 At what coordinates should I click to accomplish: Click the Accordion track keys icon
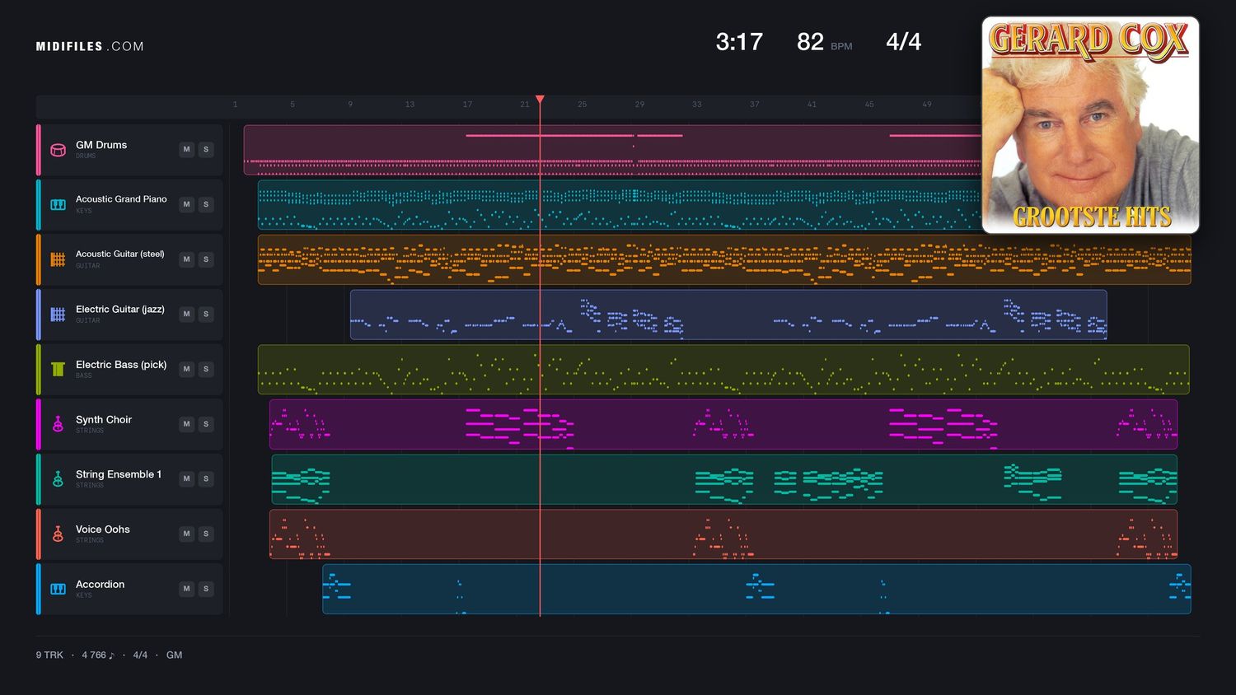pos(58,589)
